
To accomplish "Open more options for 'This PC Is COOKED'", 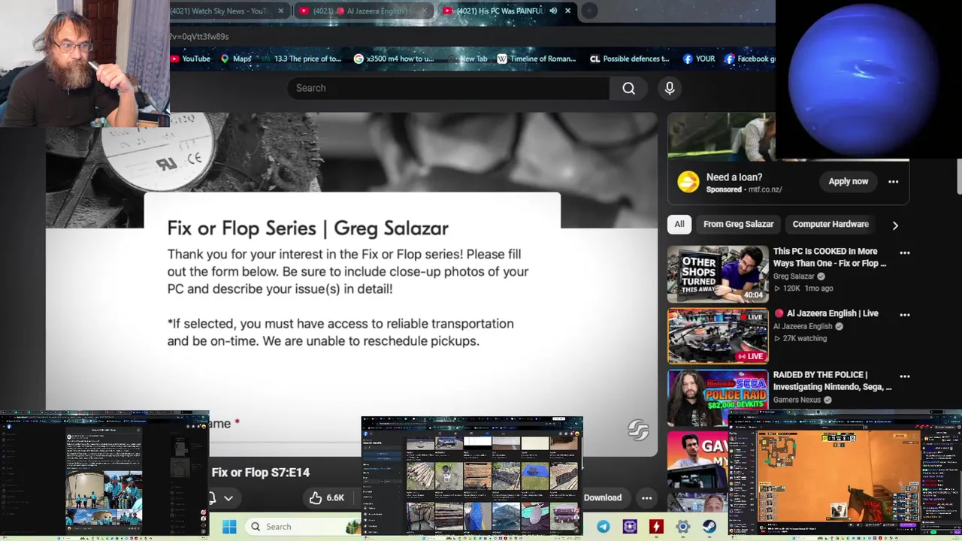I will point(905,253).
